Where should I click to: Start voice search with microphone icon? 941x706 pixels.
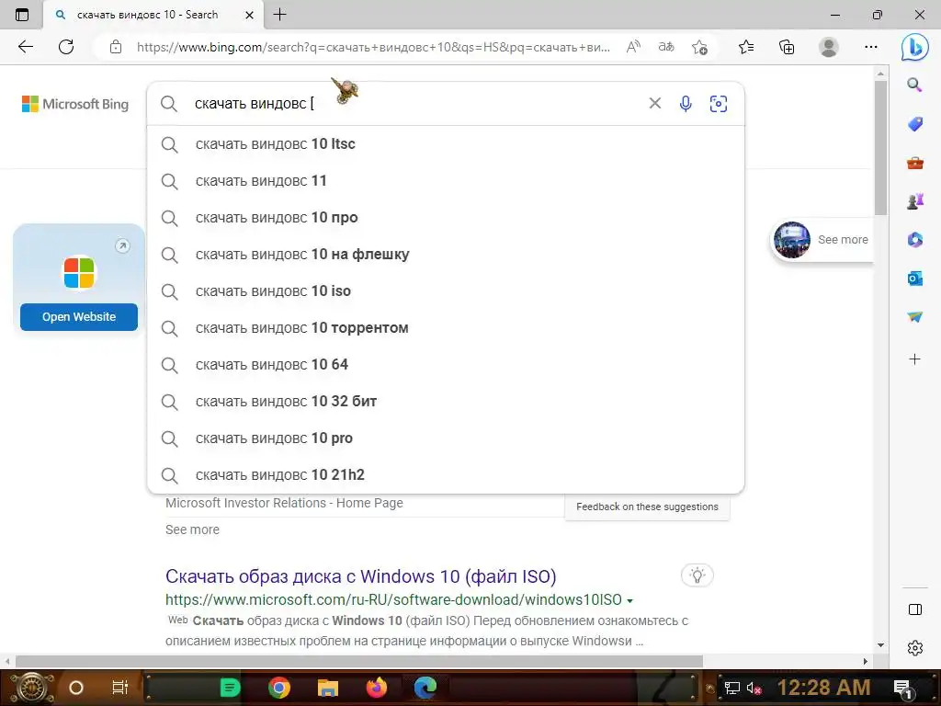tap(686, 104)
